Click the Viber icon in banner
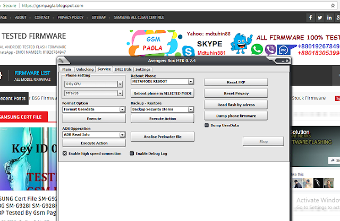 [270, 49]
